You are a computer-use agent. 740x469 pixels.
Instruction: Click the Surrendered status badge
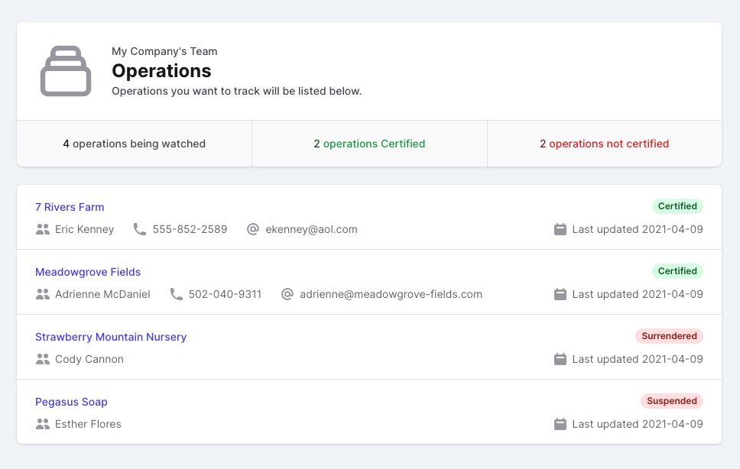click(669, 336)
